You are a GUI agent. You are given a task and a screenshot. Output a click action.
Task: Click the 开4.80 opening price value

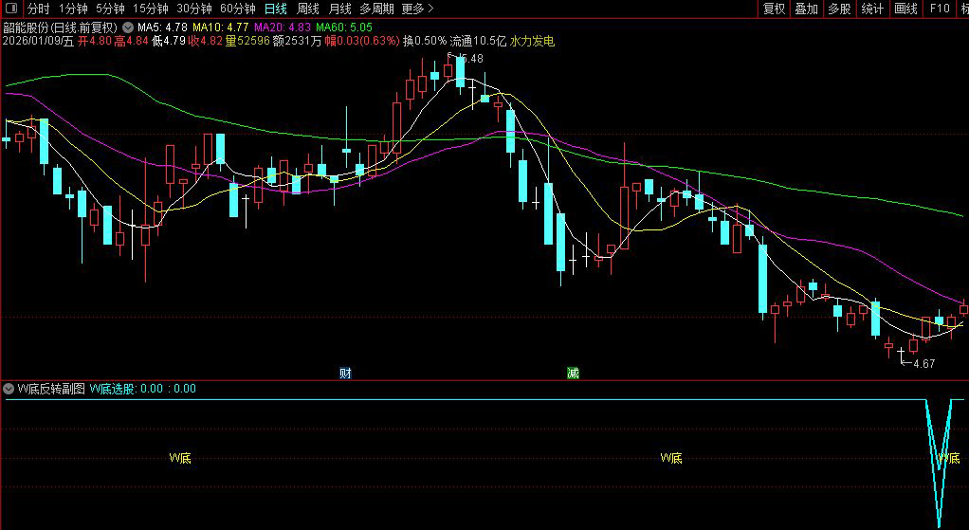pos(94,42)
